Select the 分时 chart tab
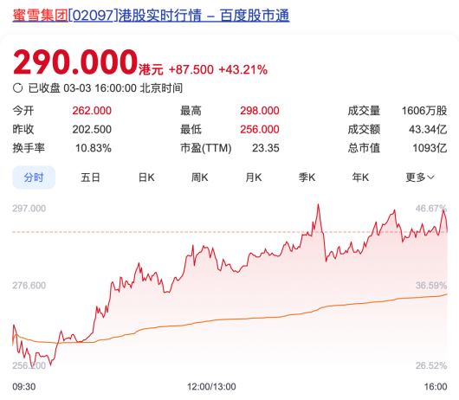This screenshot has height=400, width=459. pyautogui.click(x=34, y=177)
